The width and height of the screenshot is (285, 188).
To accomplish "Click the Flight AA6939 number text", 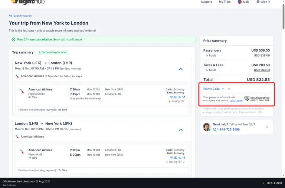I will [x=36, y=94].
